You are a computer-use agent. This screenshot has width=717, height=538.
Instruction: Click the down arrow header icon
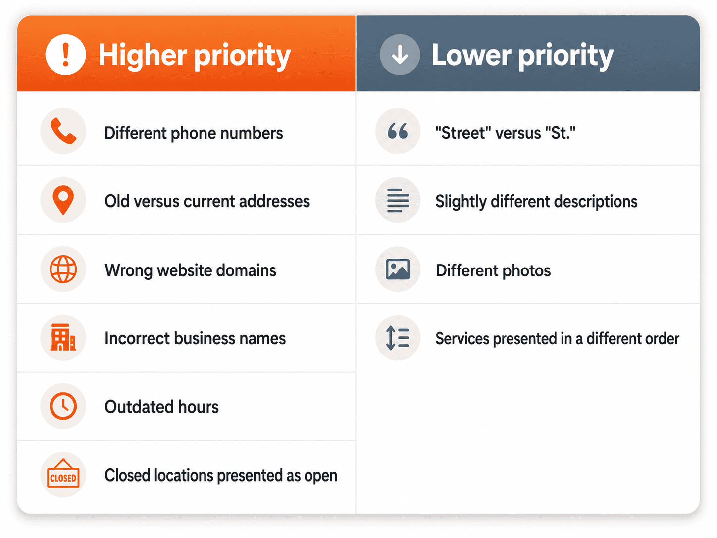tap(400, 54)
